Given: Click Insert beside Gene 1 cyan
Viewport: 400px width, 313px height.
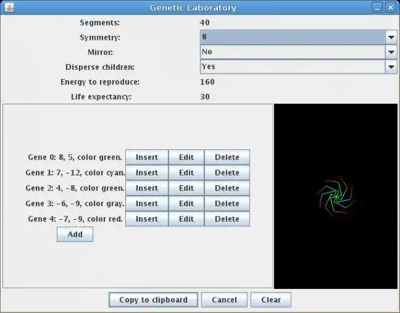Looking at the screenshot, I should point(147,173).
